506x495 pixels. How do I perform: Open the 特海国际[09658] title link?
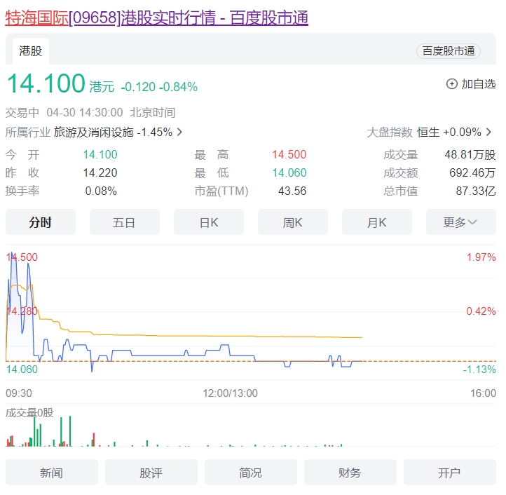pyautogui.click(x=157, y=18)
